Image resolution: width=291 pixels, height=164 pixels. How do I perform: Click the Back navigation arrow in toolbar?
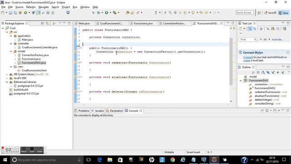(206, 13)
